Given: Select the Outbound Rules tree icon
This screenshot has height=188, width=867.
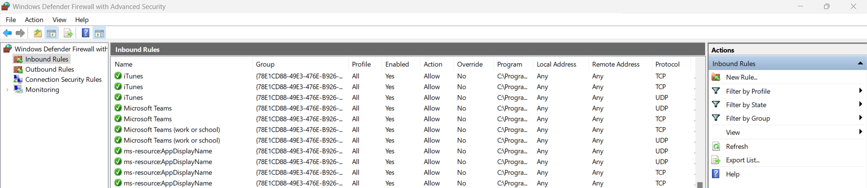Looking at the screenshot, I should [x=18, y=69].
